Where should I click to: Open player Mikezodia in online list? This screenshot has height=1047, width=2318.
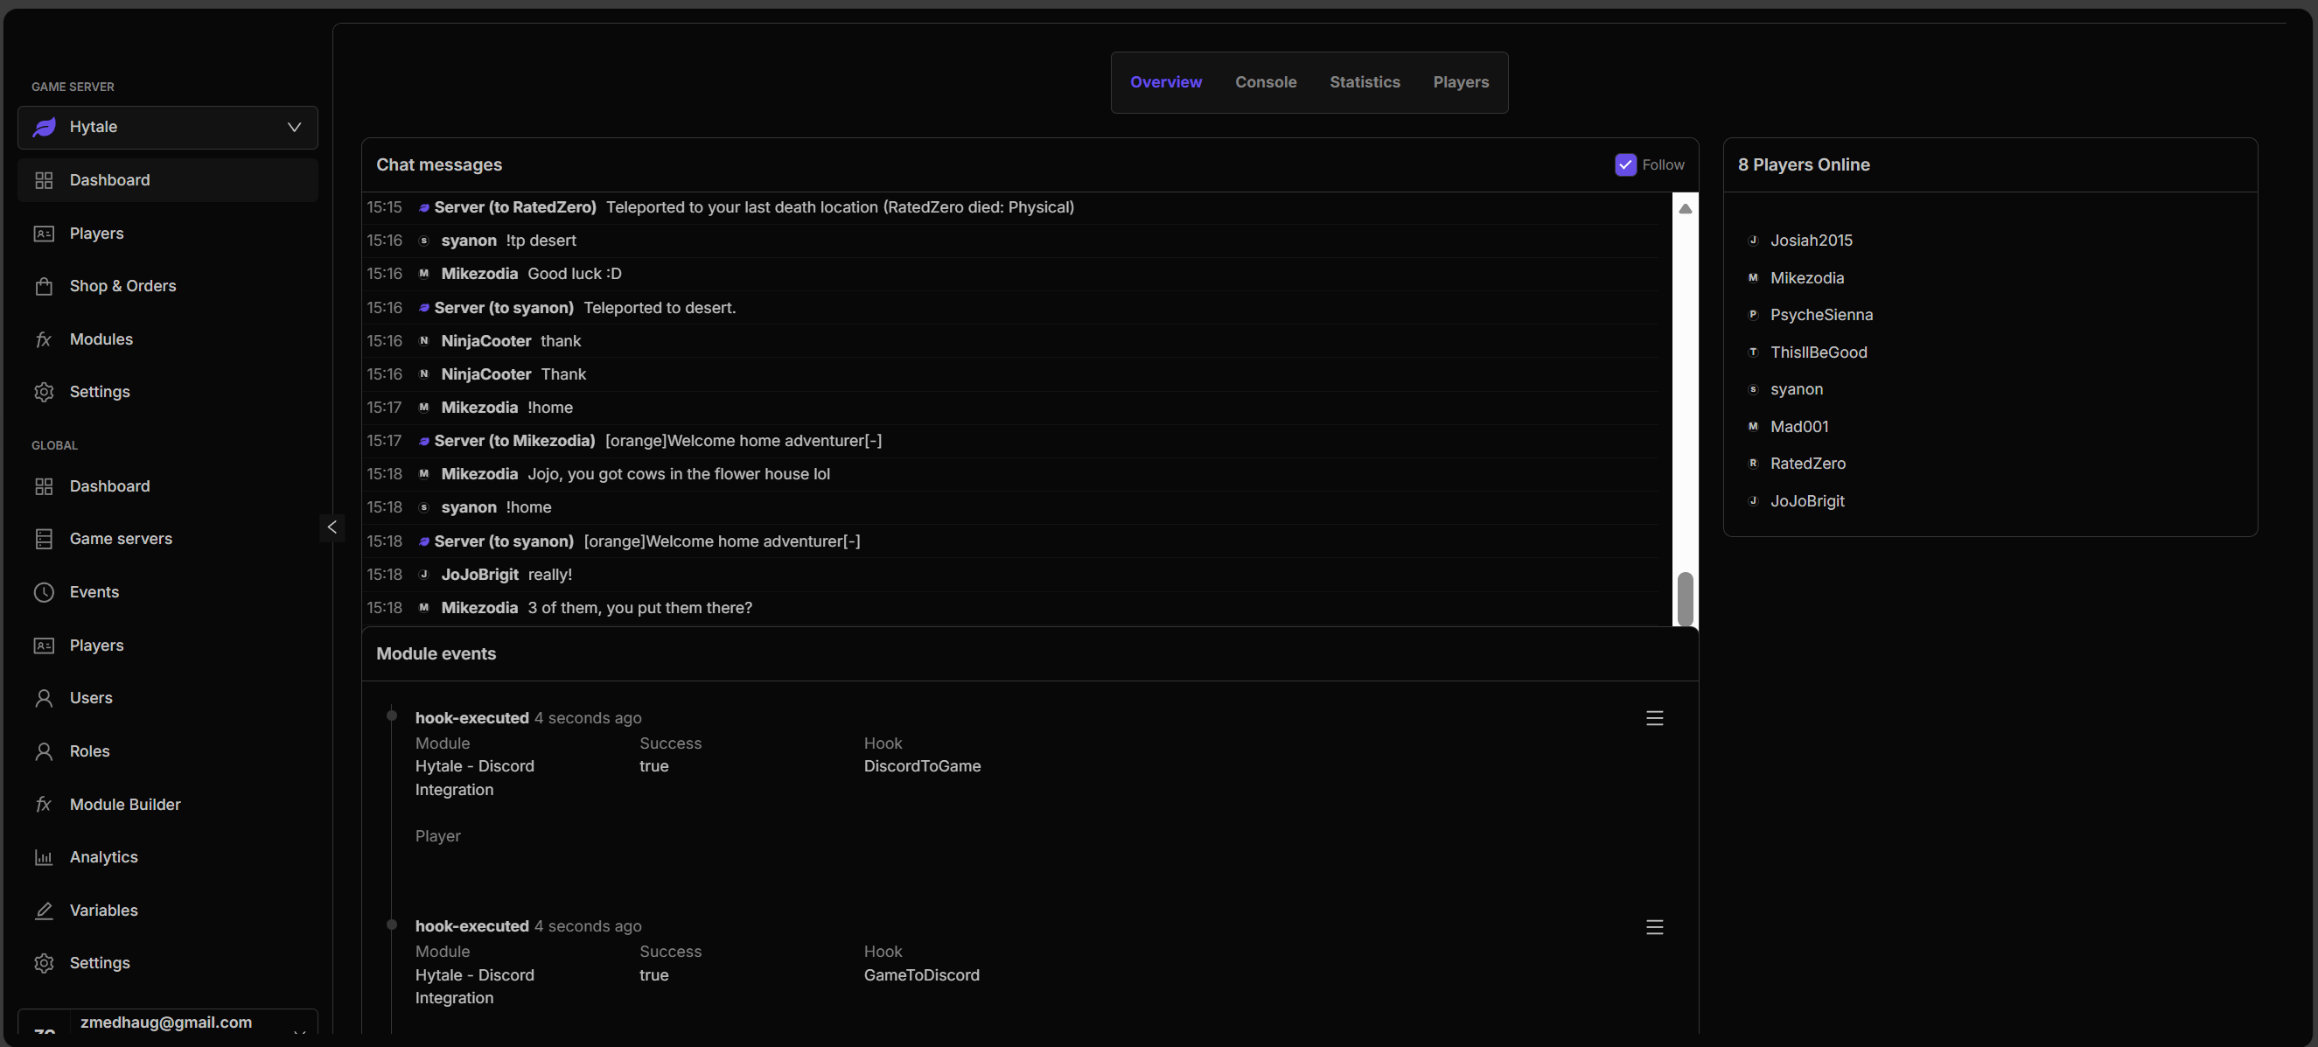(x=1807, y=278)
